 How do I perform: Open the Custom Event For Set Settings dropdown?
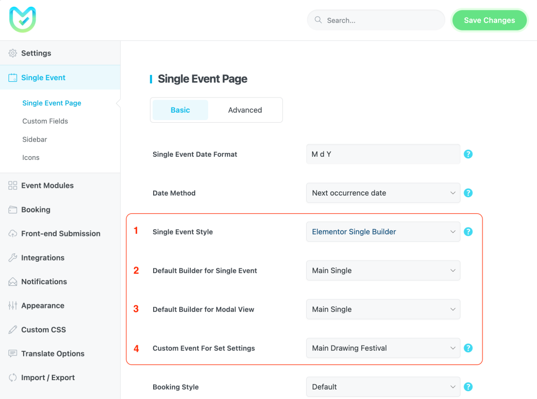pyautogui.click(x=383, y=348)
